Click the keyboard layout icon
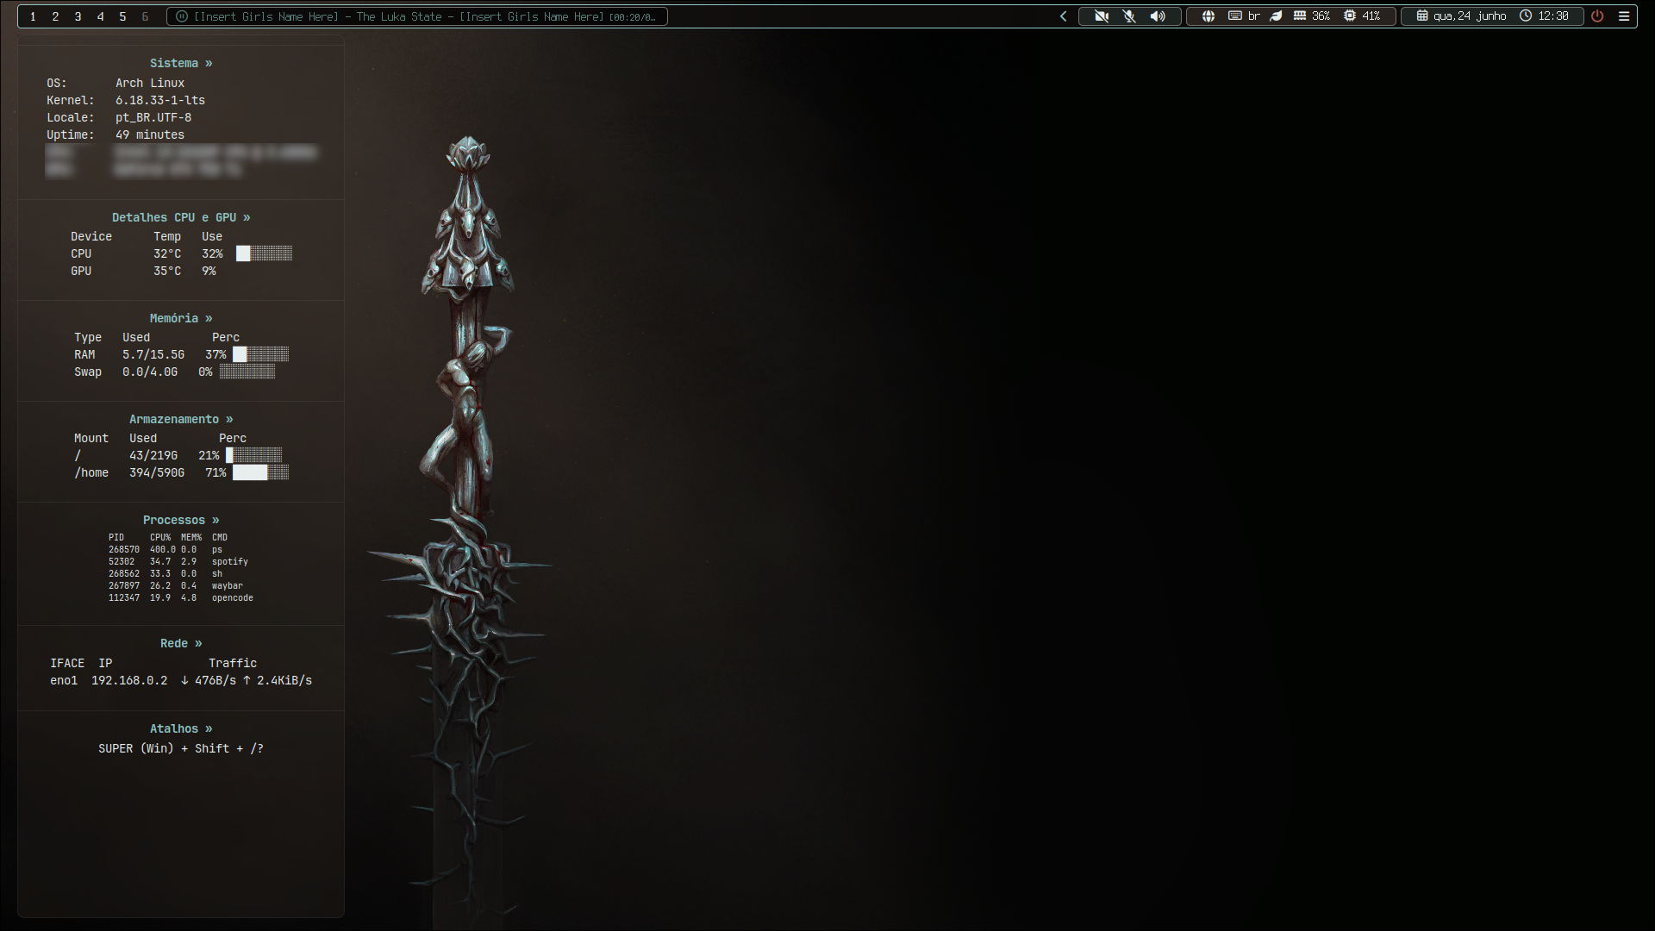Image resolution: width=1655 pixels, height=931 pixels. coord(1234,16)
